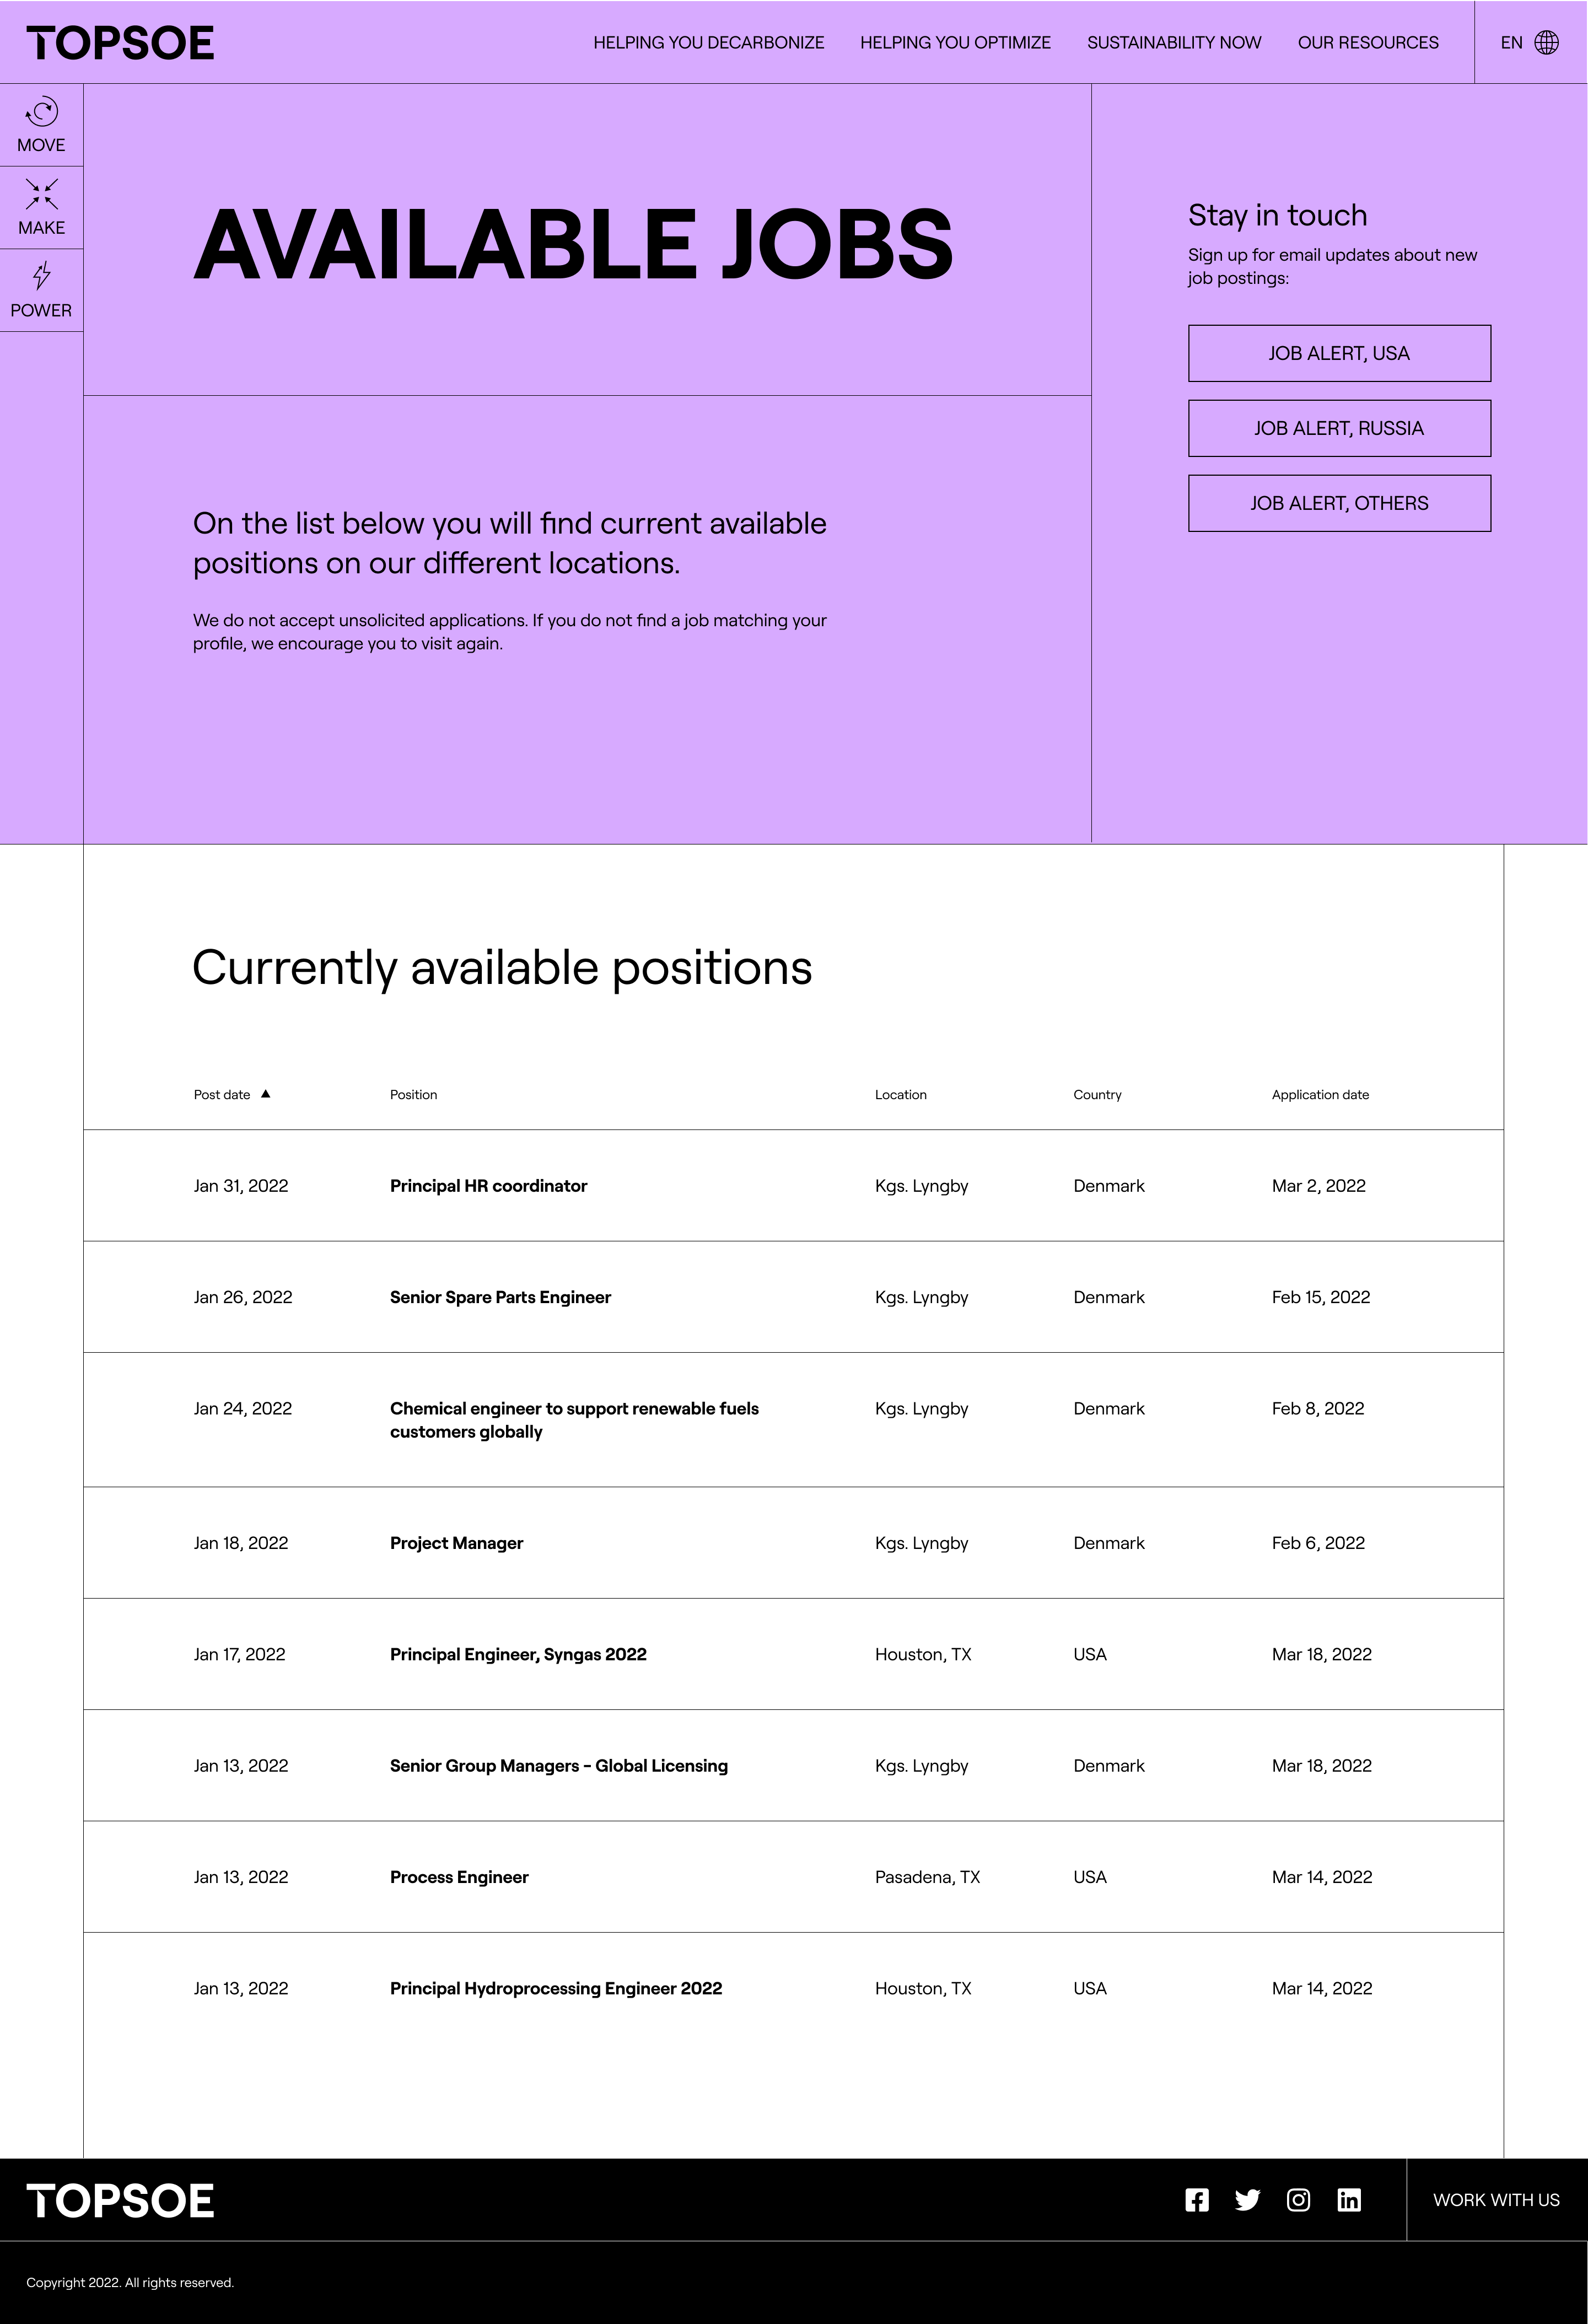1588x2324 pixels.
Task: Open Topsoe Twitter profile icon
Action: click(x=1247, y=2200)
